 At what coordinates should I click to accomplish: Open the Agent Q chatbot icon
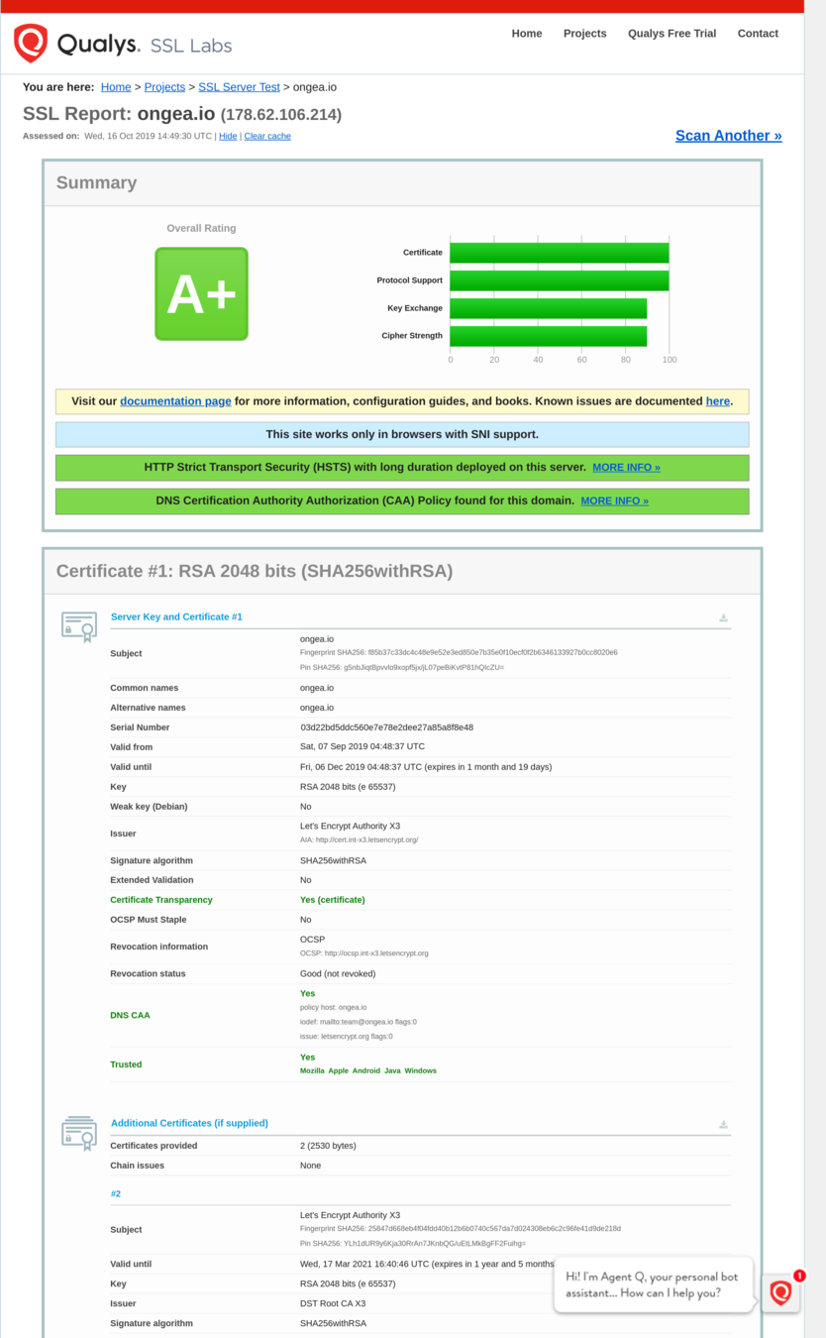[781, 1292]
